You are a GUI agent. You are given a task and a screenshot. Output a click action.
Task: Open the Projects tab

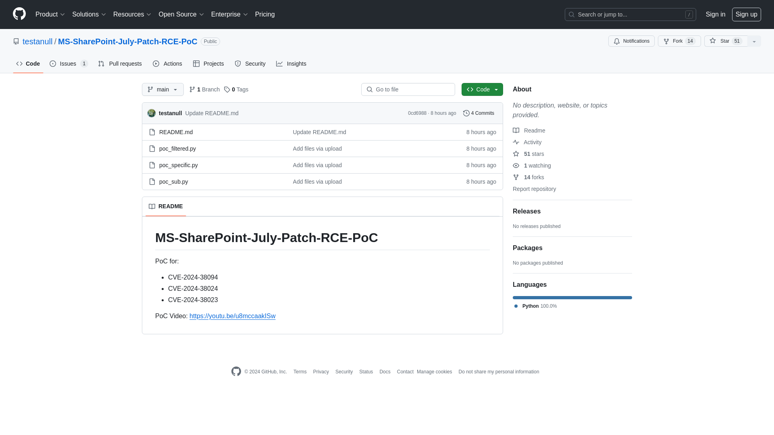(208, 64)
